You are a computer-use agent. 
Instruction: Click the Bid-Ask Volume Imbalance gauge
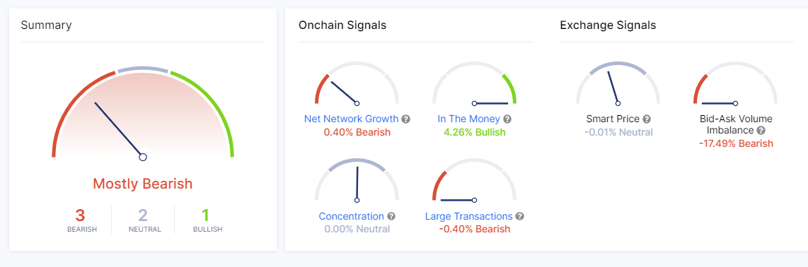(x=735, y=83)
